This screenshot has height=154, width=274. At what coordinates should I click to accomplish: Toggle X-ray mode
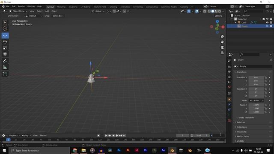coord(205,11)
